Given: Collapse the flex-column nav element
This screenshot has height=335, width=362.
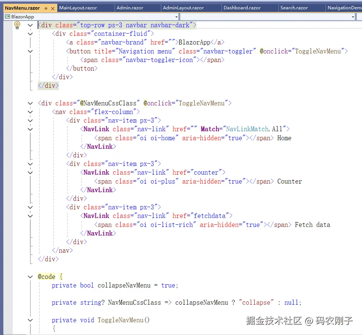Looking at the screenshot, I should (30, 111).
